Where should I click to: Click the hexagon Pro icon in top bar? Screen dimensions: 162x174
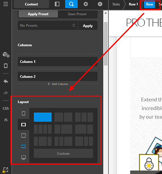(100, 4)
